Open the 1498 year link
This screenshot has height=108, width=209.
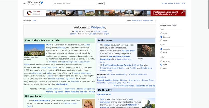(102, 99)
